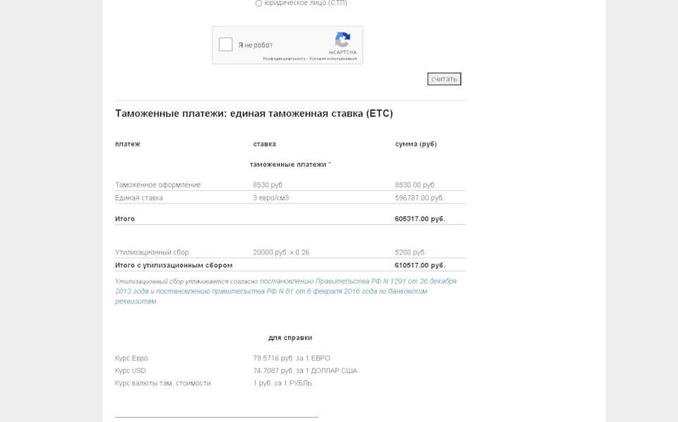This screenshot has height=422, width=678.
Task: Click the Итого с утилизационным сбором label
Action: coord(174,265)
